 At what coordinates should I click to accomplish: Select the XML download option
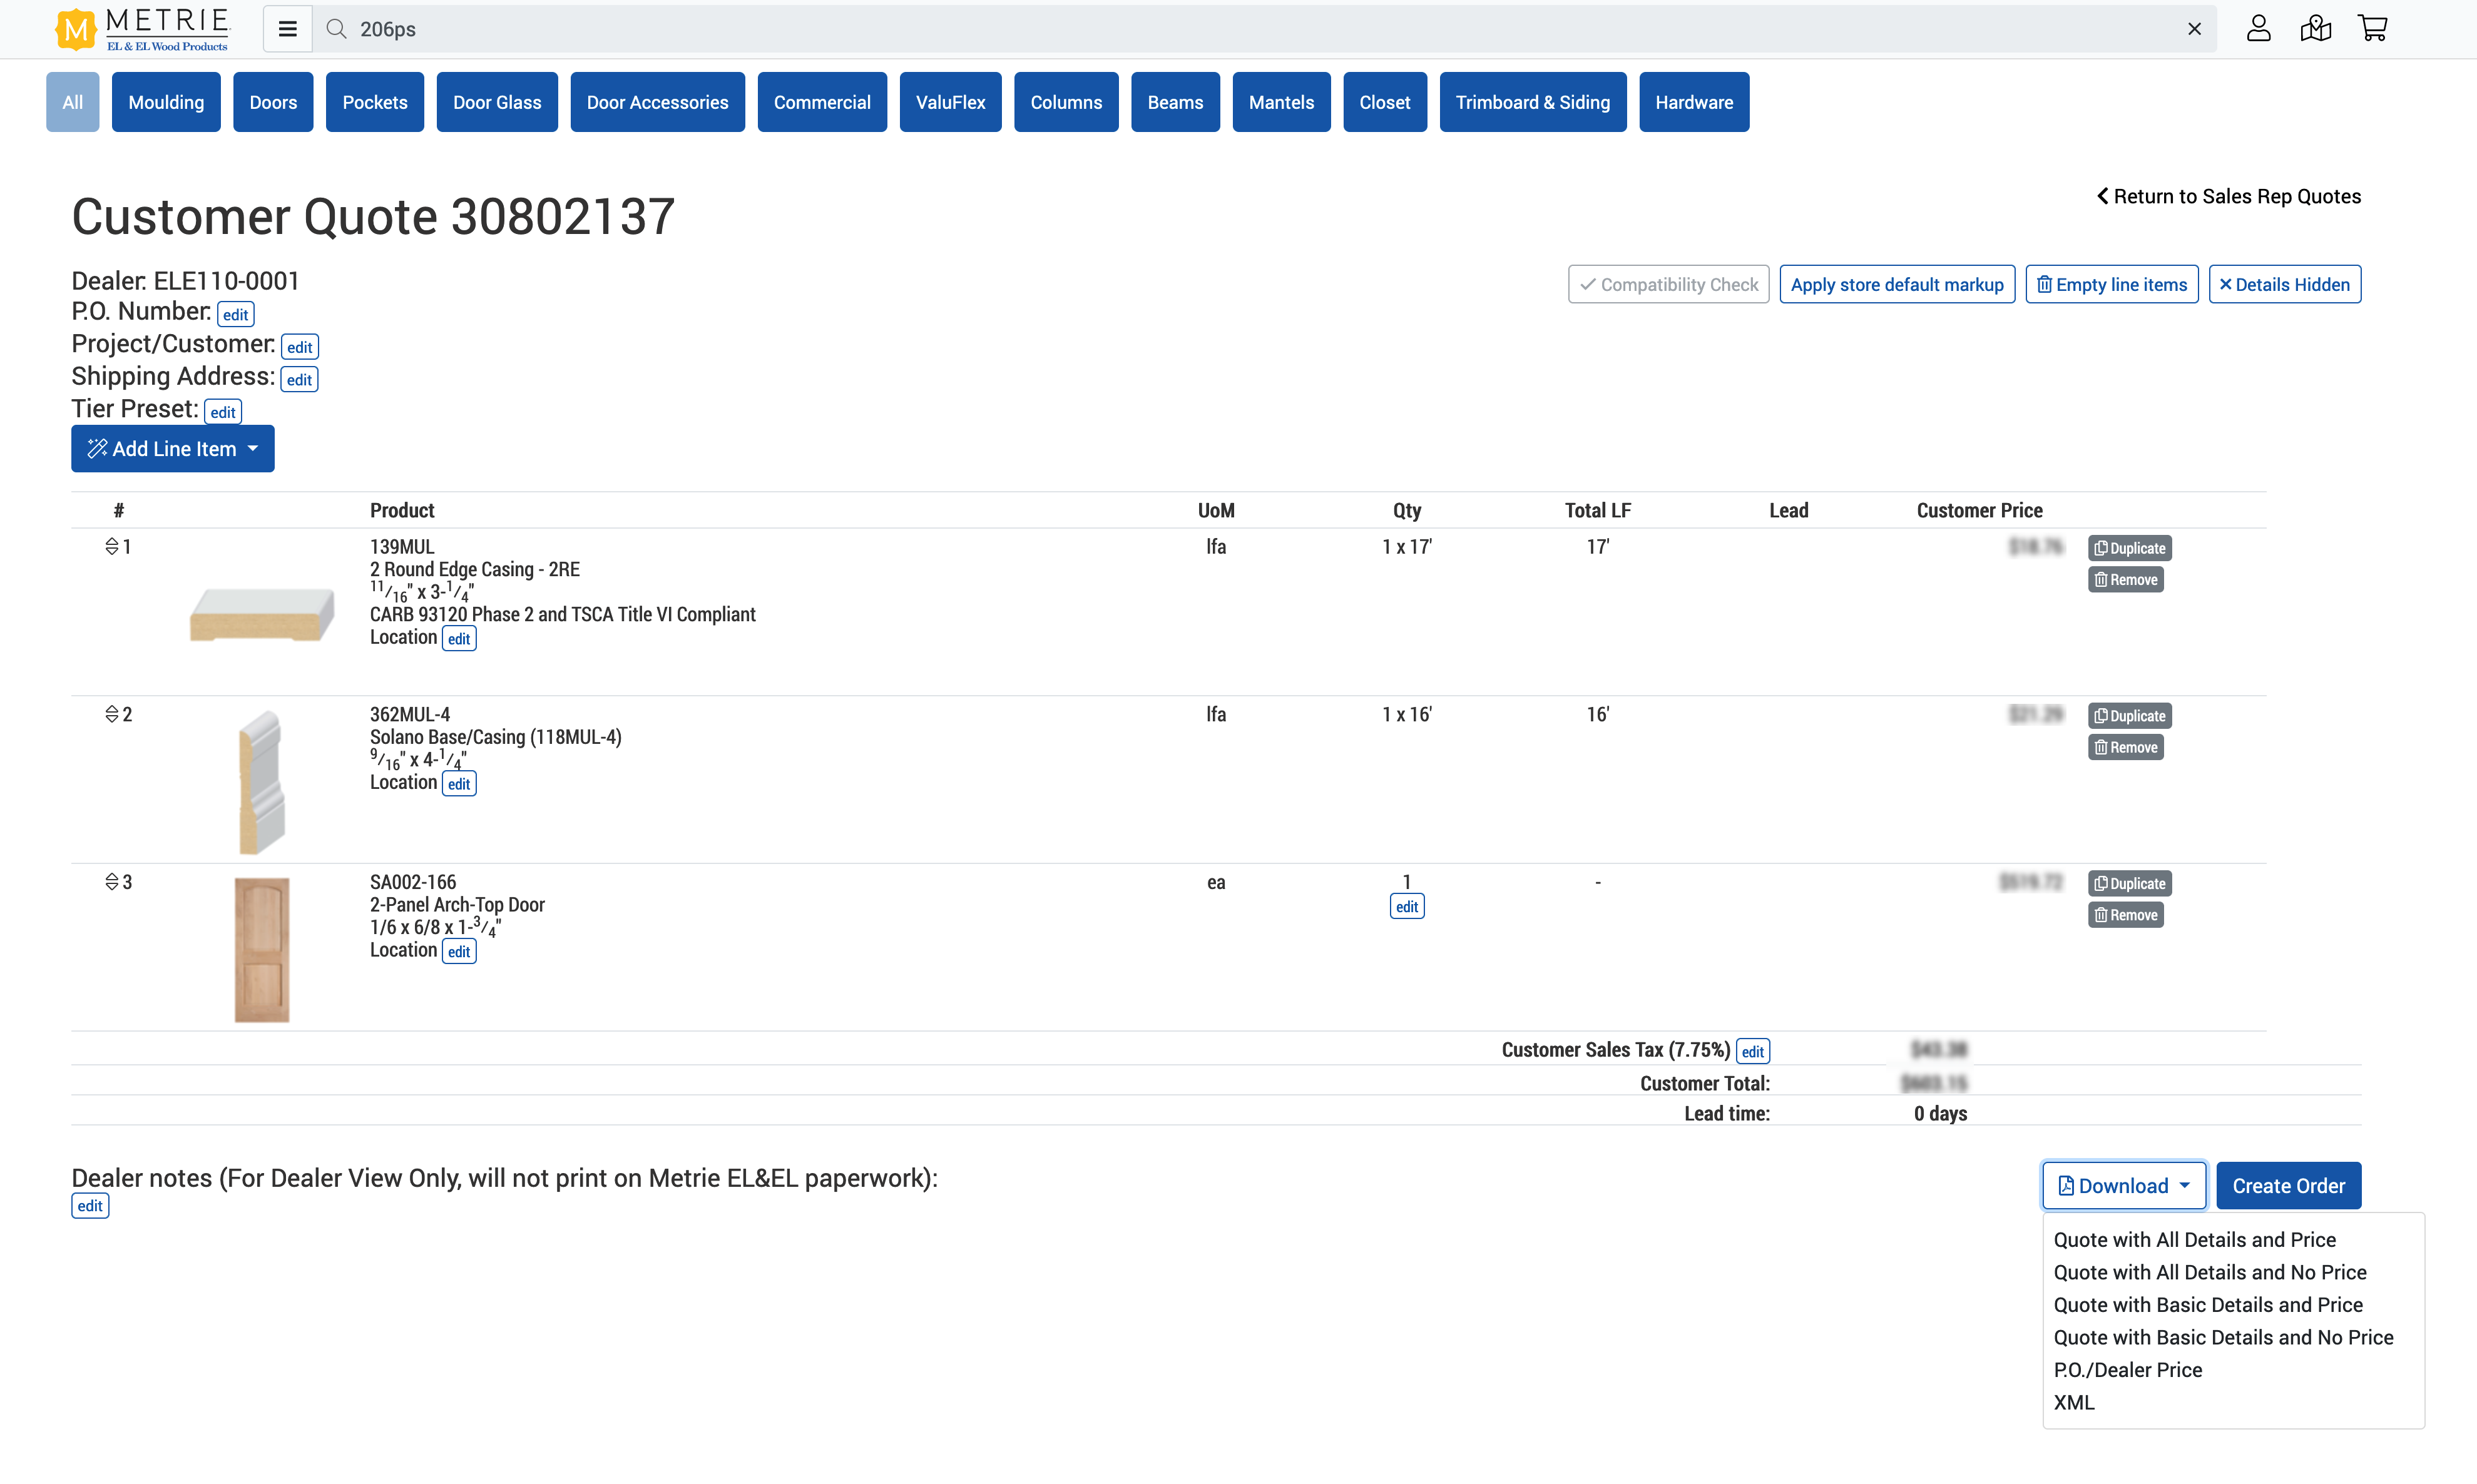pos(2073,1403)
